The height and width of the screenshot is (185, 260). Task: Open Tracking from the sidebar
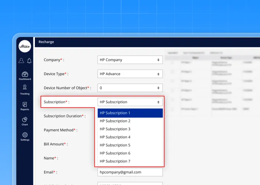point(25,89)
